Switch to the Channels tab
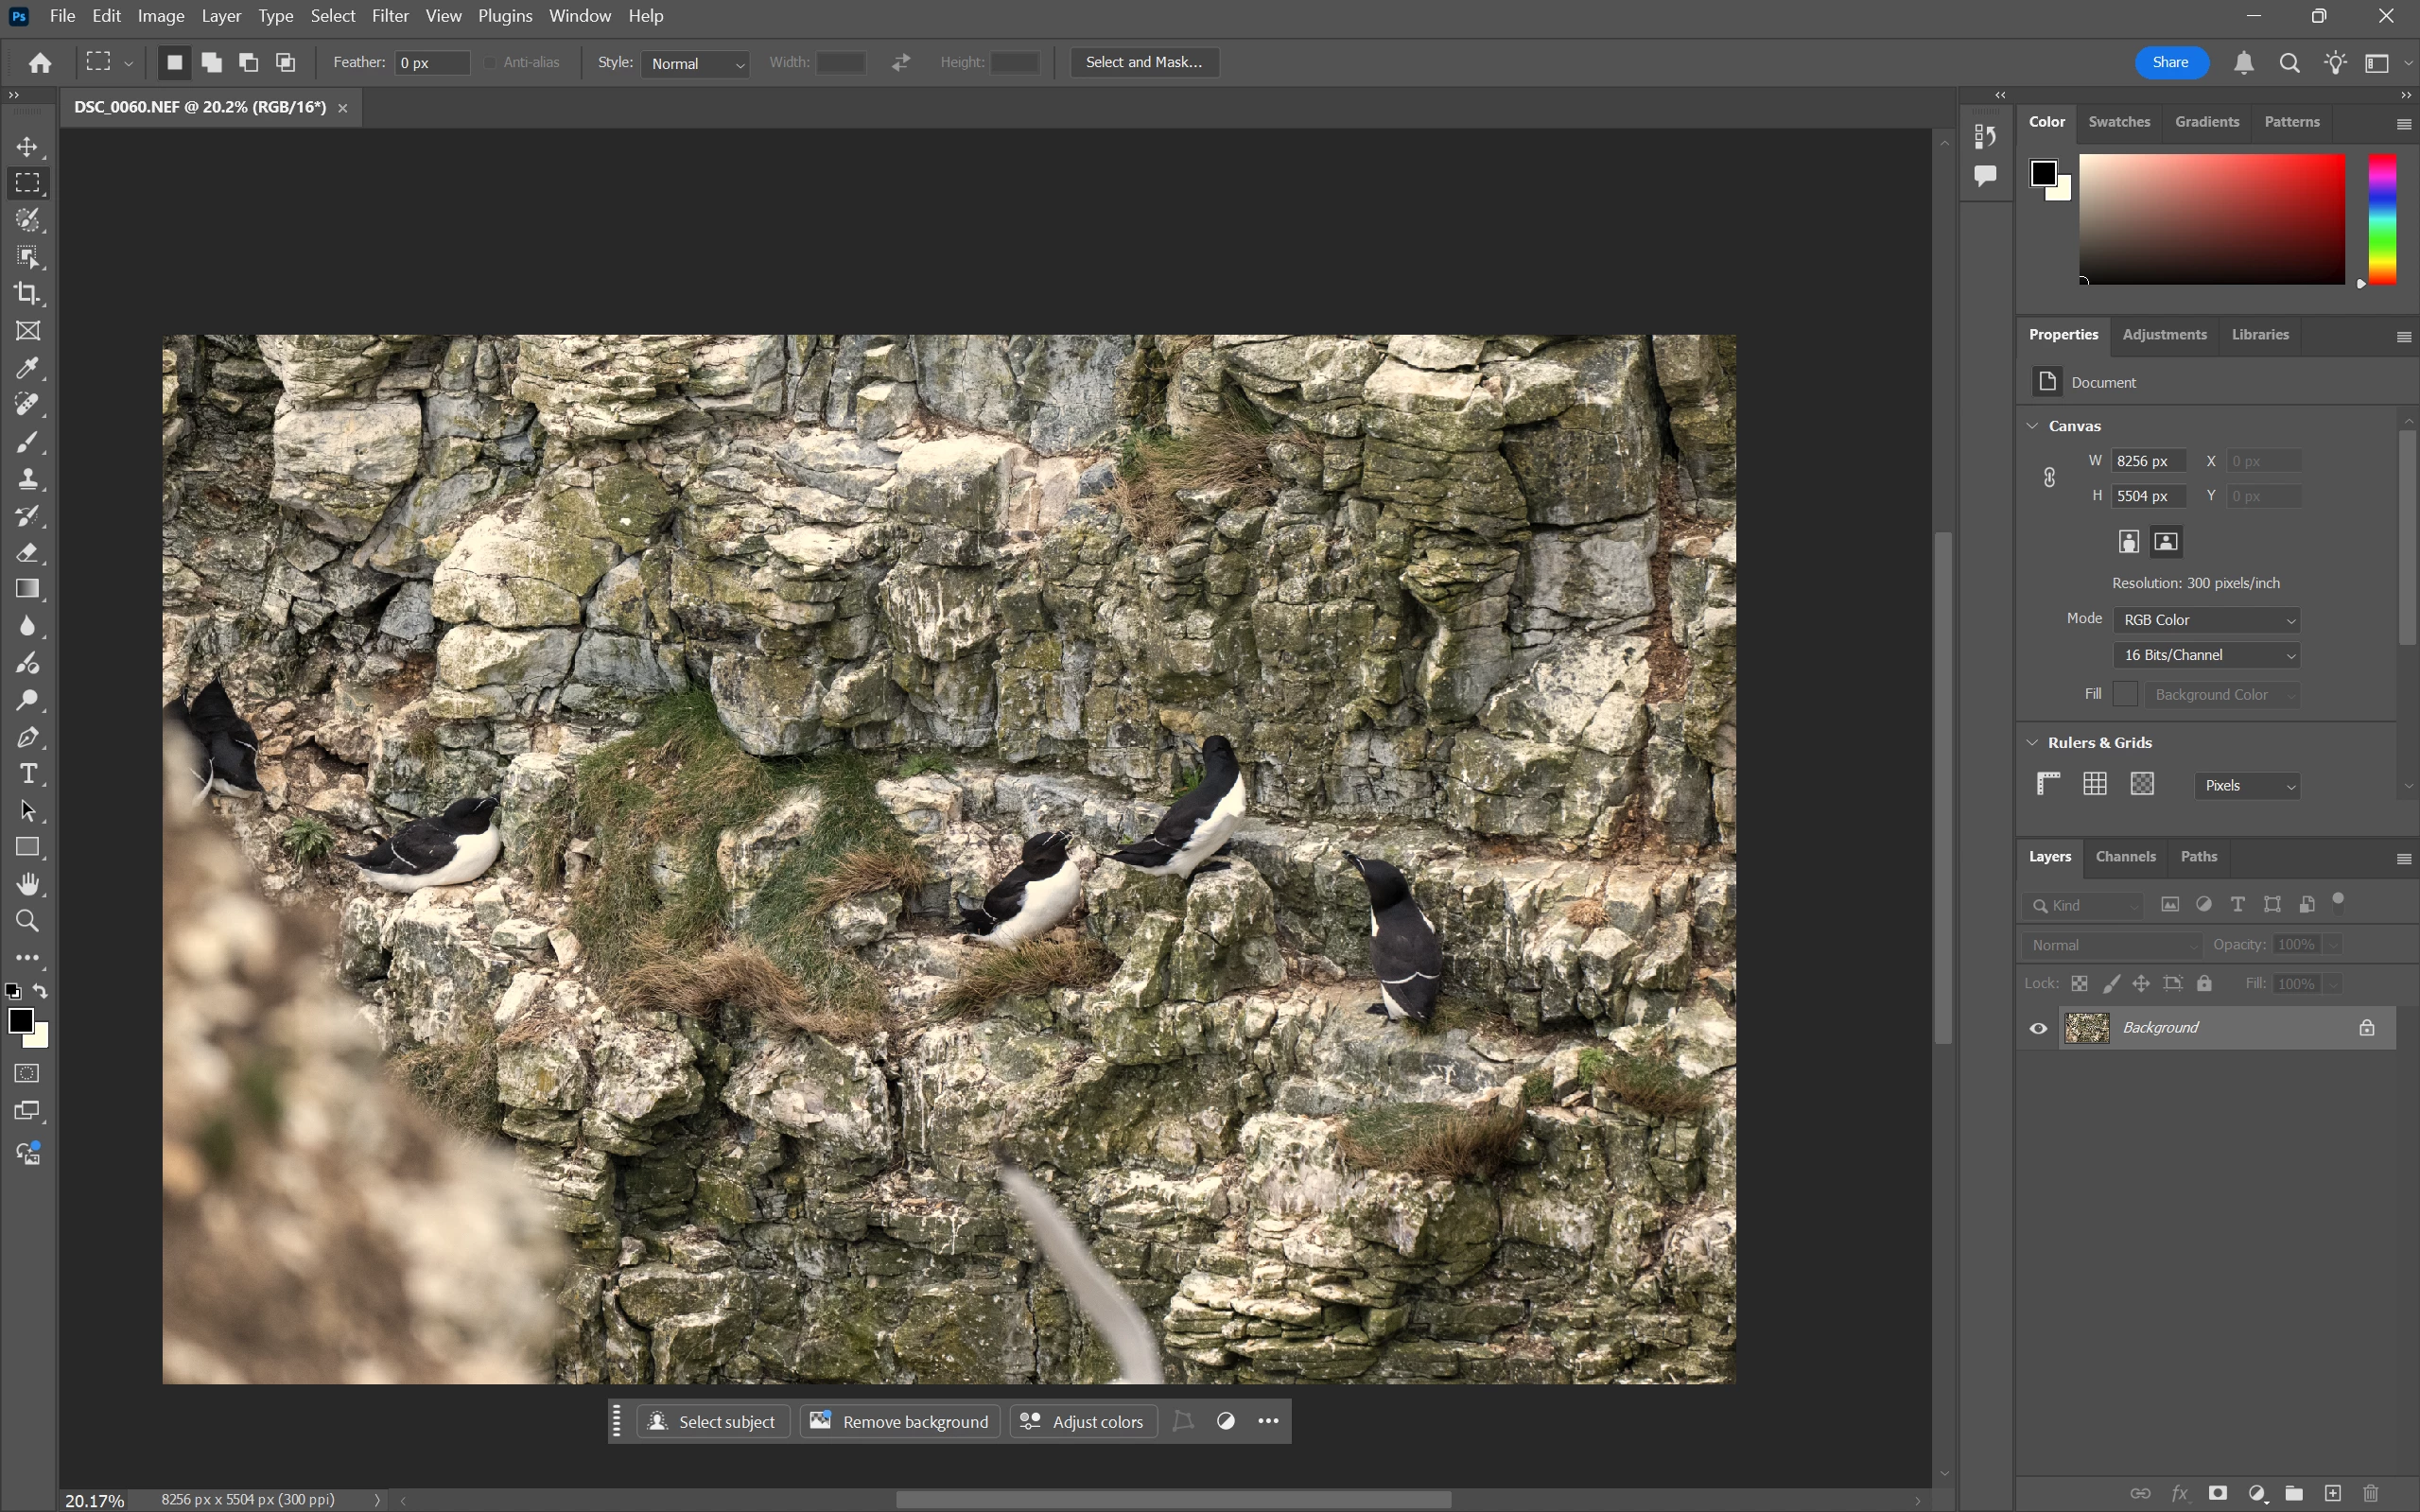The width and height of the screenshot is (2420, 1512). point(2125,857)
